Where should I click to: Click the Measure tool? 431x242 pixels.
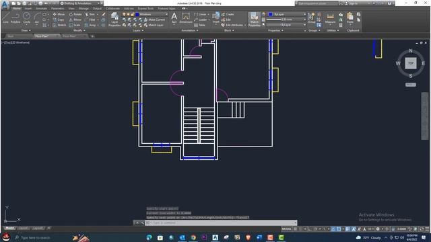330,18
